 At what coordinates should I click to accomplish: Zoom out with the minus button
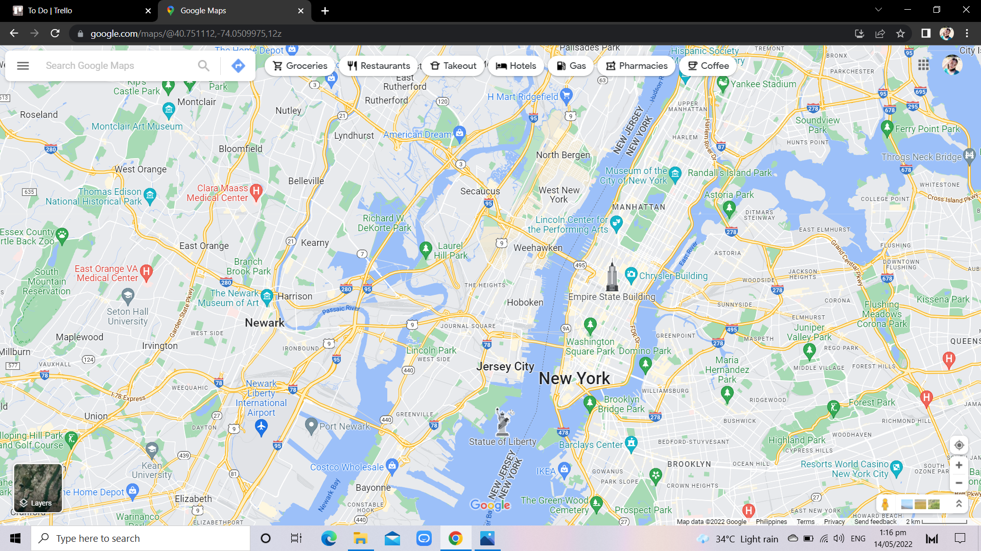pos(959,483)
